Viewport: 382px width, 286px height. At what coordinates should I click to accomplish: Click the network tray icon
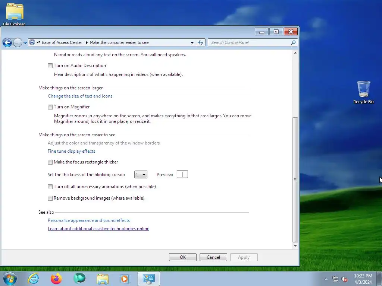pos(335,279)
